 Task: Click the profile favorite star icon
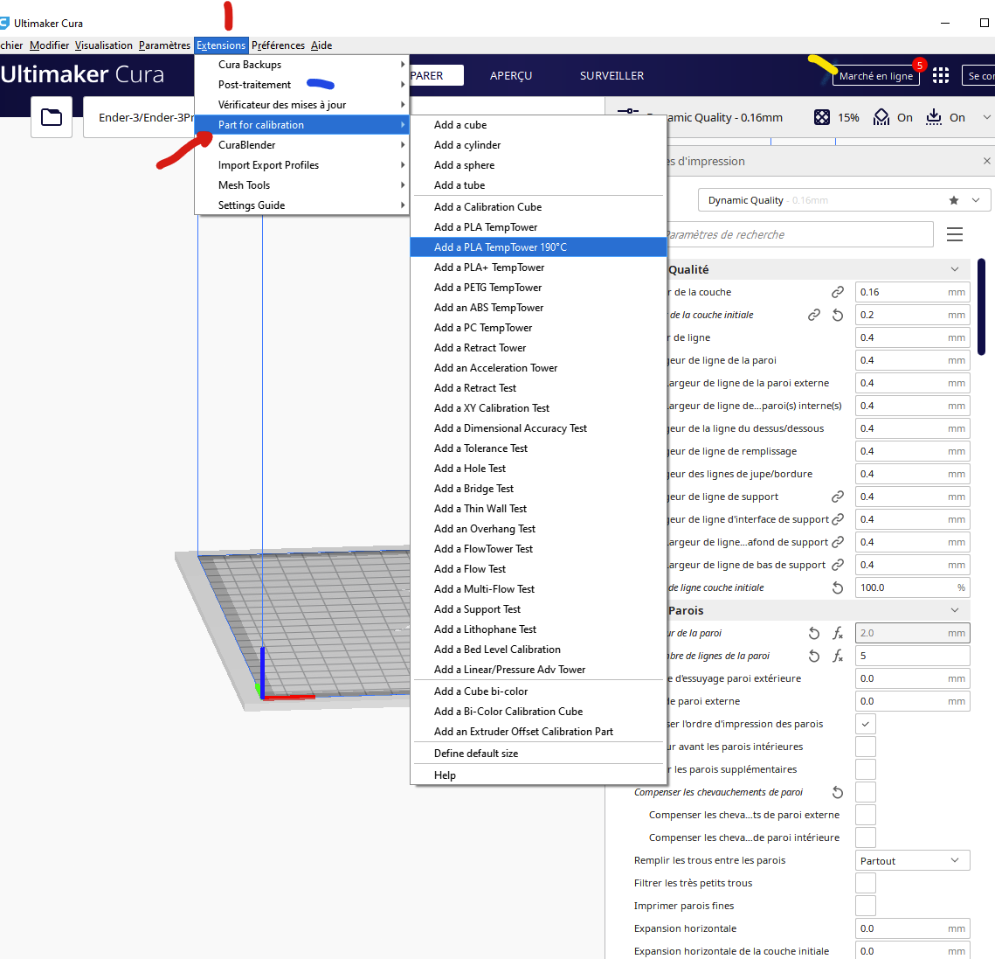[954, 200]
